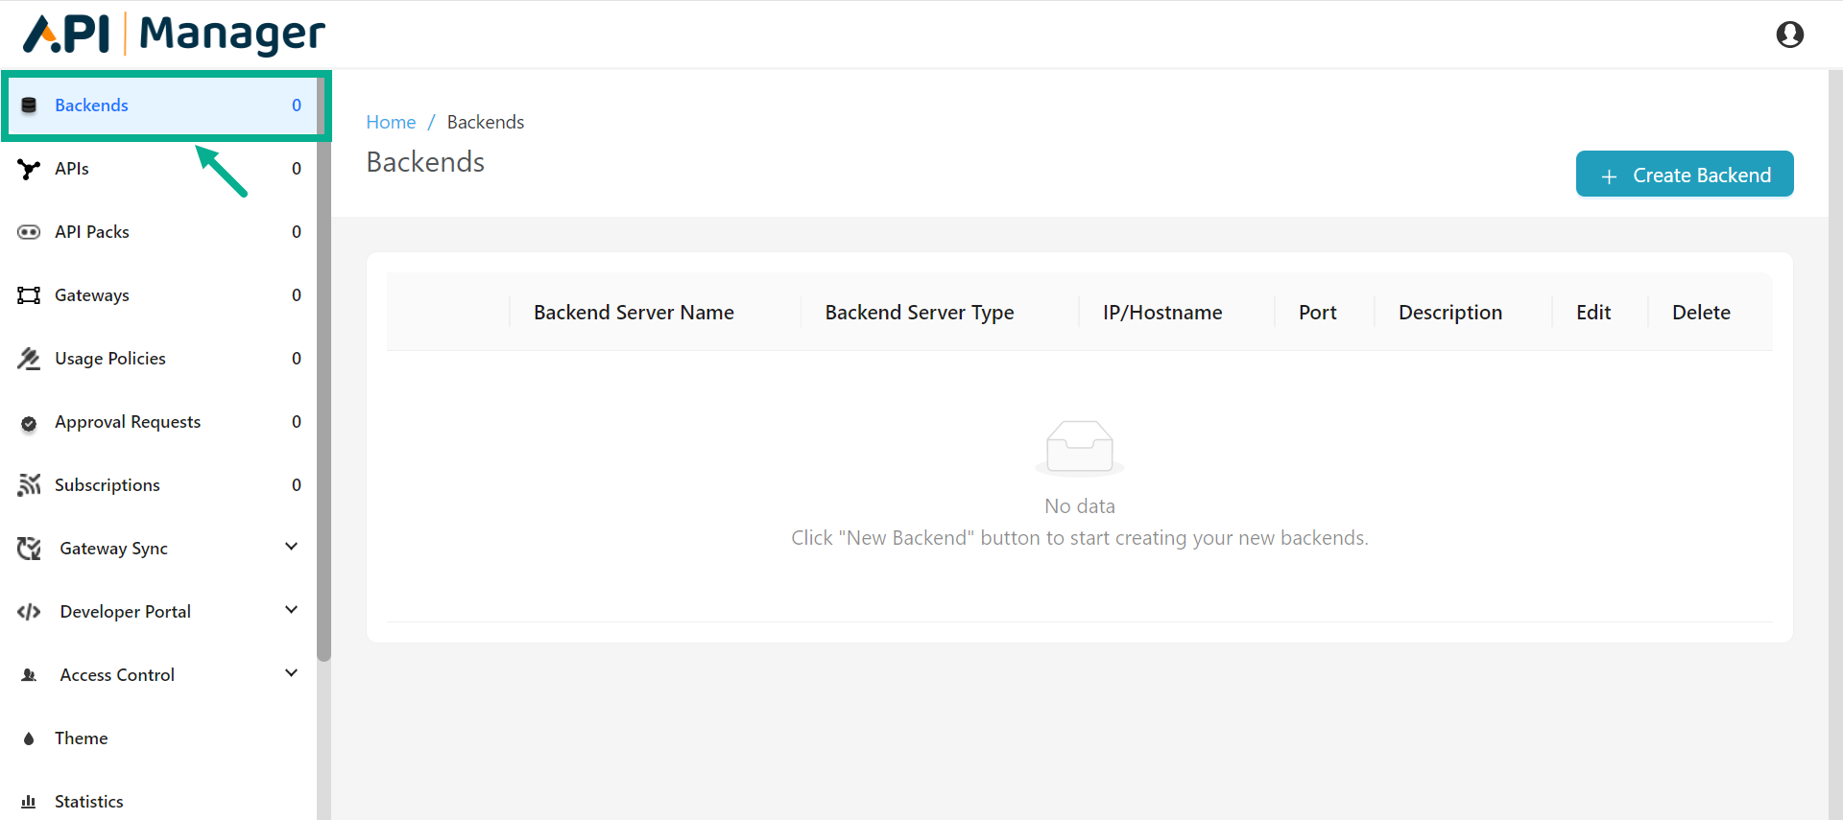Viewport: 1843px width, 820px height.
Task: Click the Statistics chart icon
Action: pos(29,801)
